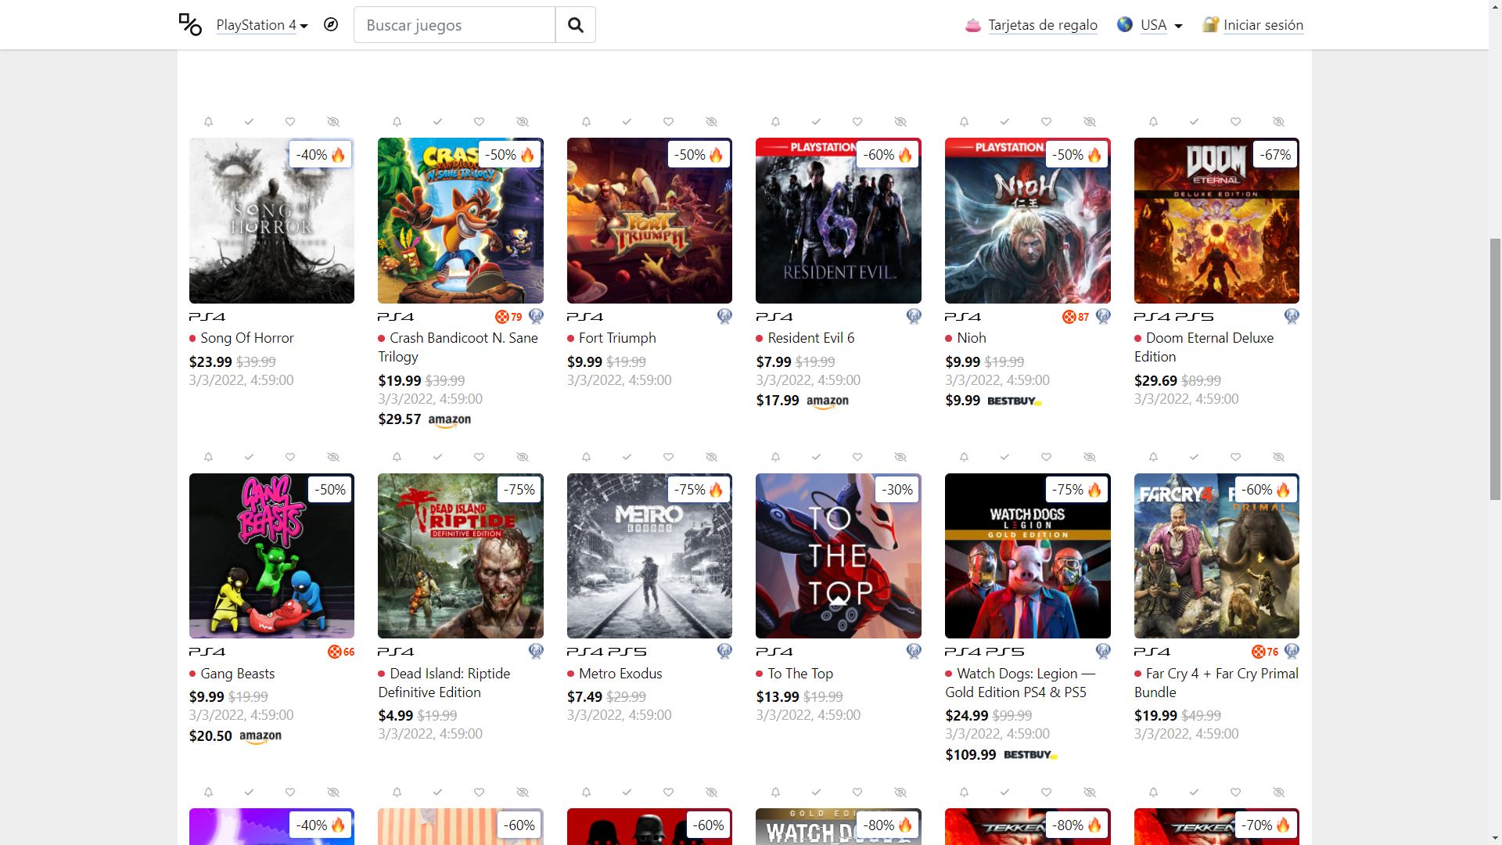
Task: Open Tarjetas de regalo page
Action: [1042, 25]
